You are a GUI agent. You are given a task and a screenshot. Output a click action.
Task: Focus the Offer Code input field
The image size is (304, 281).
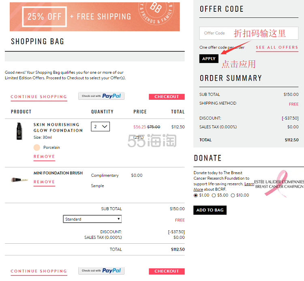pyautogui.click(x=249, y=33)
